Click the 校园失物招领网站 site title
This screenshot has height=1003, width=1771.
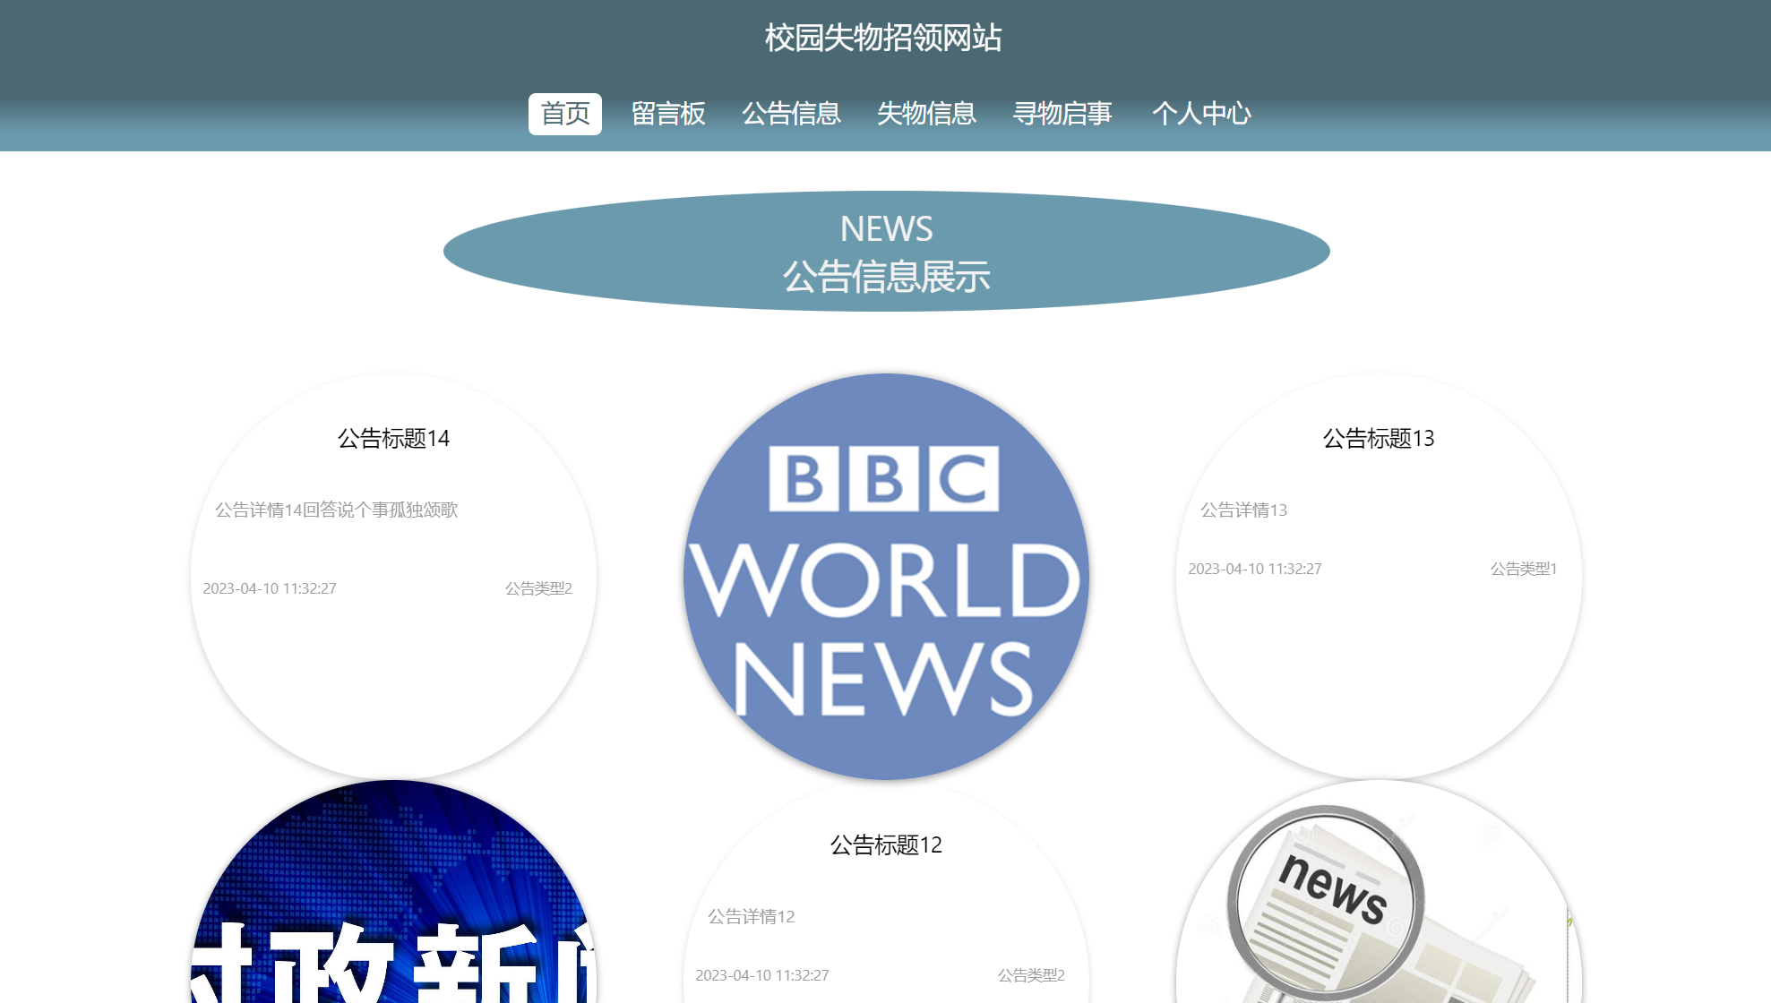tap(883, 38)
